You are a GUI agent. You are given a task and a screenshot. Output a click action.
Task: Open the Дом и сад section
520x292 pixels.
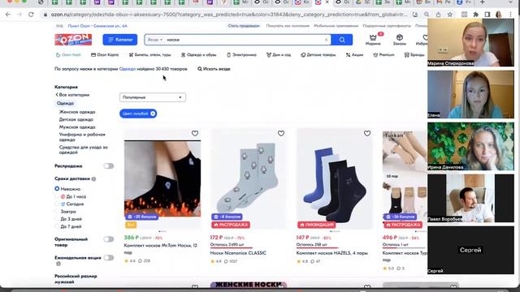coord(279,55)
